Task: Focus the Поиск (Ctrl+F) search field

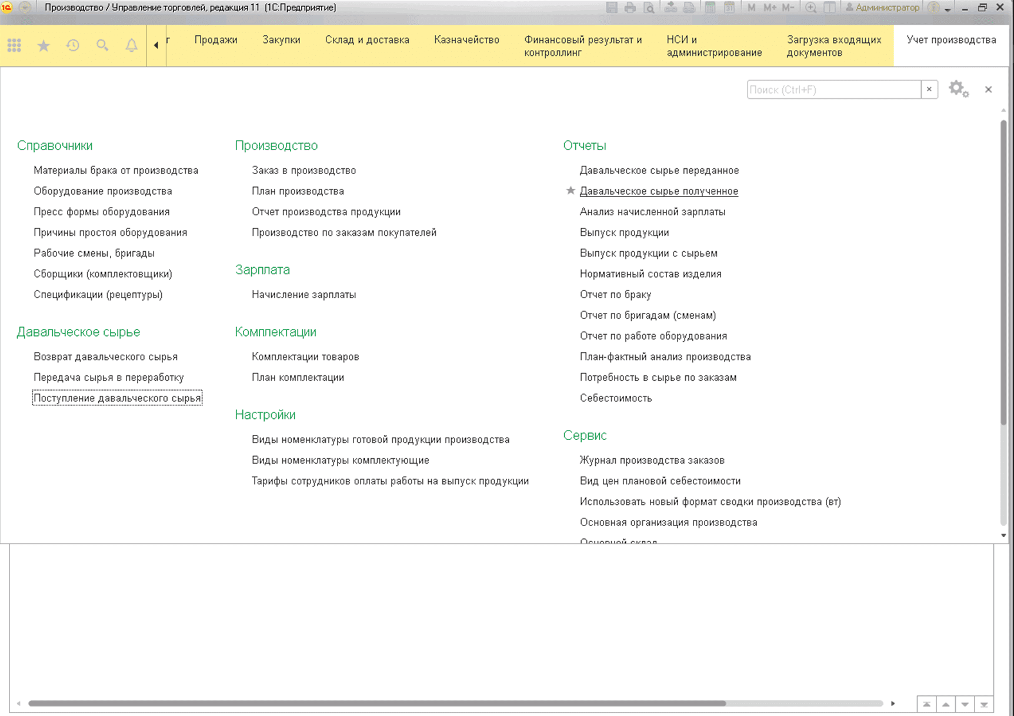Action: tap(834, 89)
